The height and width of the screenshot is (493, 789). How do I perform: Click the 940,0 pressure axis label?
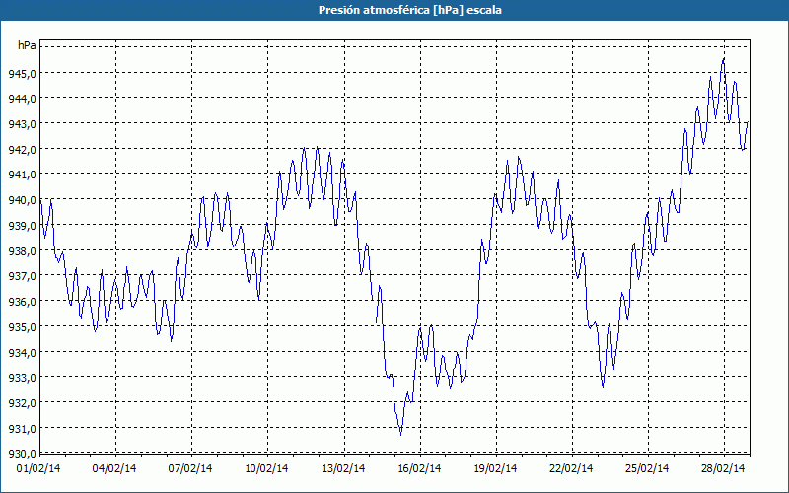(22, 201)
